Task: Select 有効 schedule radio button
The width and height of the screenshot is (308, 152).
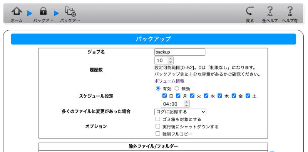Action: coord(158,88)
